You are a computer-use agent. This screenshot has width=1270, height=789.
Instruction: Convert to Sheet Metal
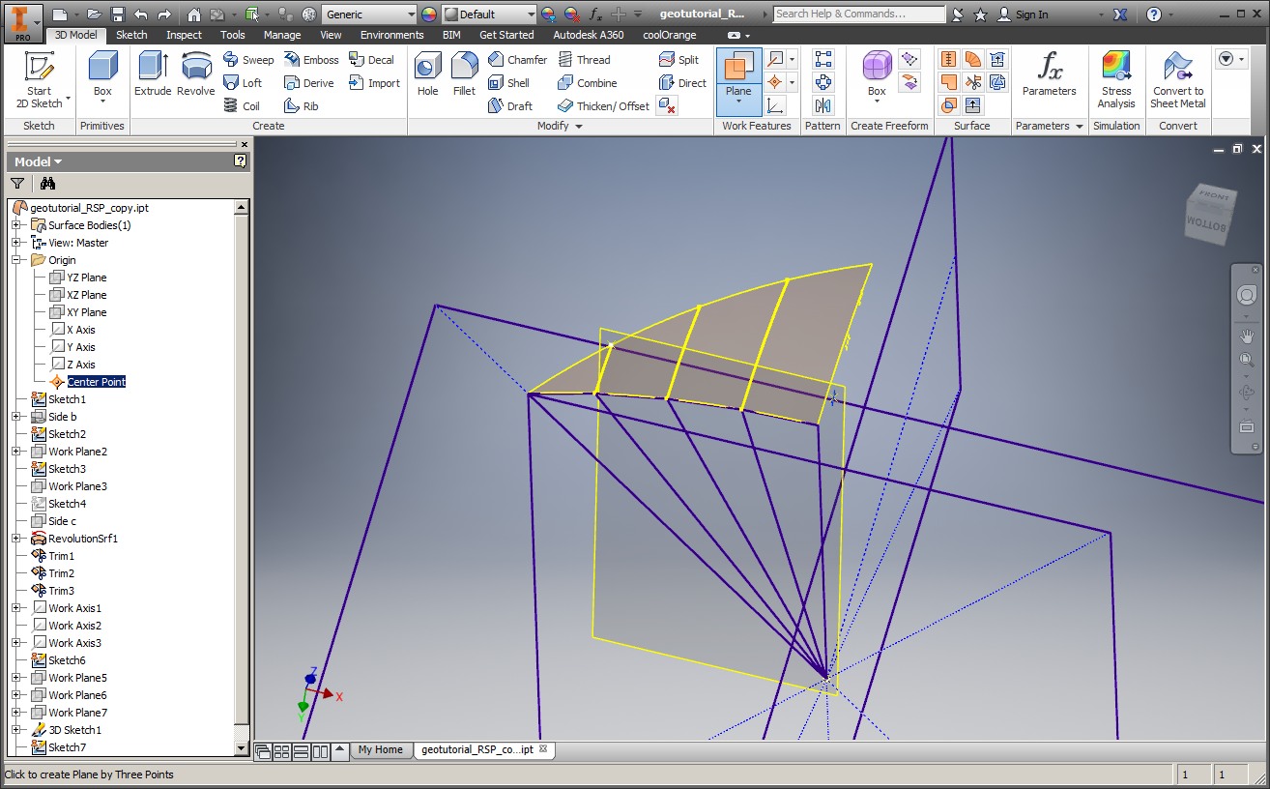1178,80
